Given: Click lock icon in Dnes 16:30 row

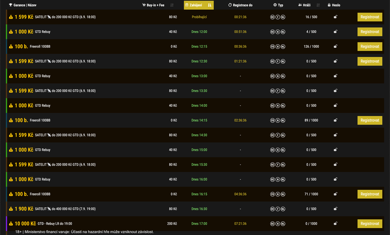Looking at the screenshot, I should (x=335, y=209).
